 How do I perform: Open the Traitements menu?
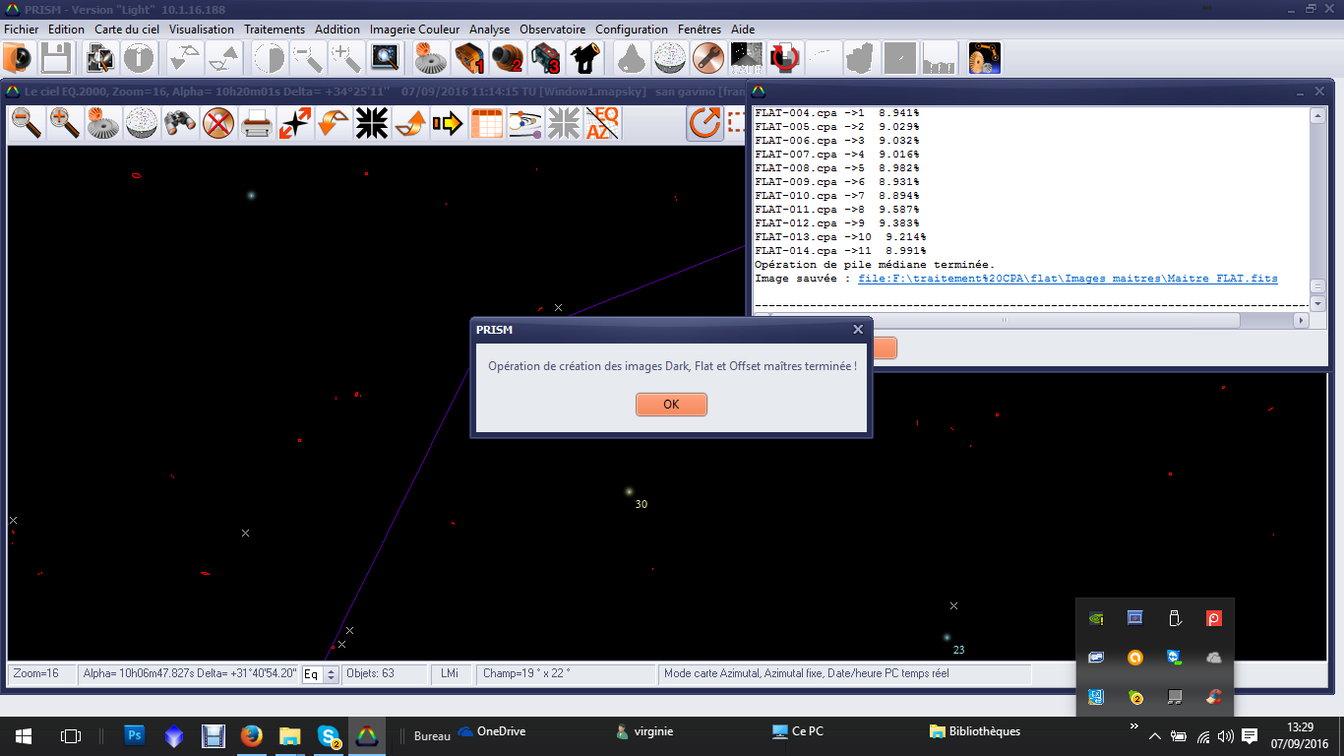(275, 30)
